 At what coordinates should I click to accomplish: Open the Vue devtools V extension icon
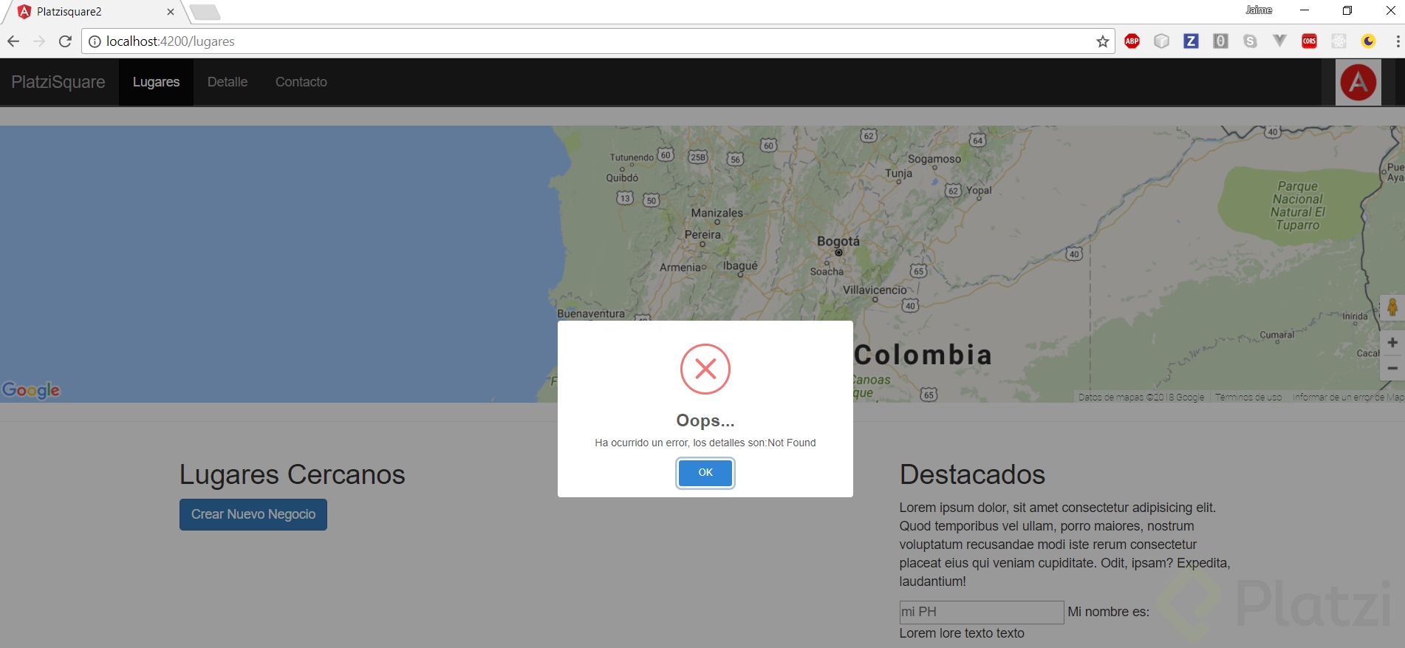click(x=1279, y=41)
